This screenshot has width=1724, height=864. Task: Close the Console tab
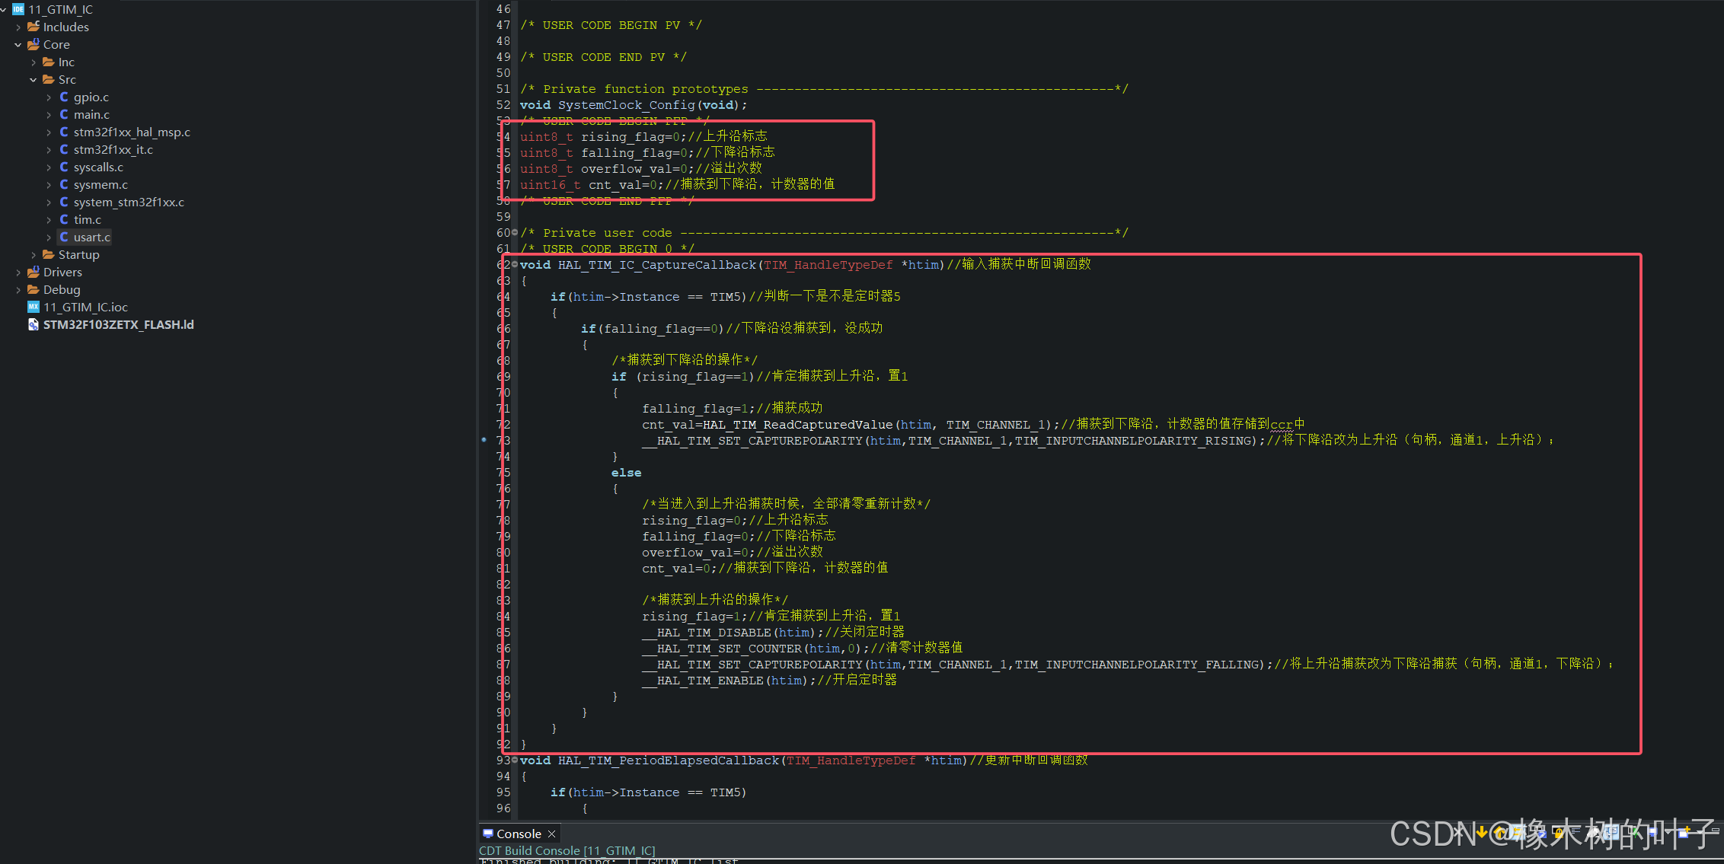(552, 834)
